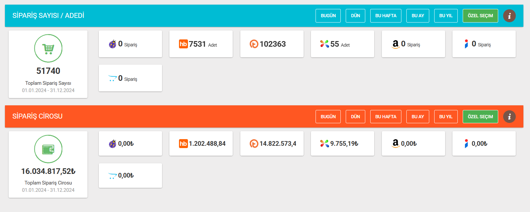Click the colorful petal logo beside 55 Adet
The width and height of the screenshot is (530, 212).
tap(324, 44)
